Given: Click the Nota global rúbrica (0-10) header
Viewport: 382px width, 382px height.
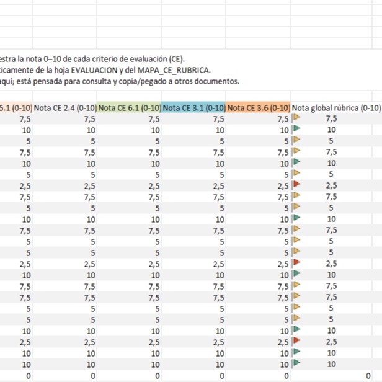Looking at the screenshot, I should pos(336,107).
